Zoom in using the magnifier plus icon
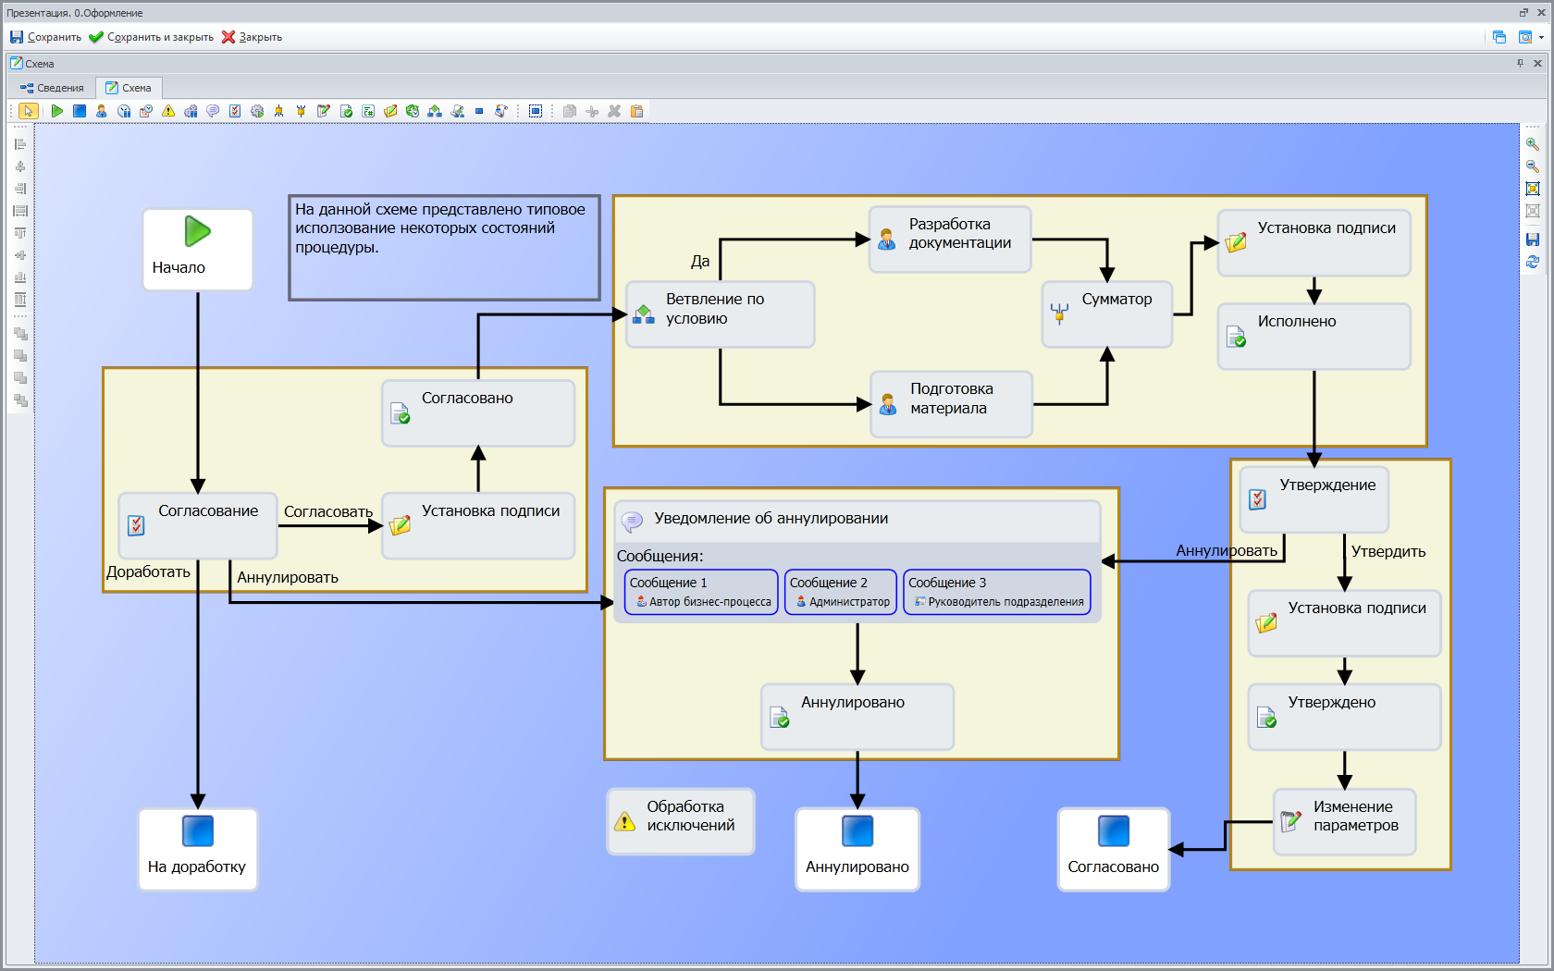Image resolution: width=1554 pixels, height=971 pixels. (x=1532, y=144)
